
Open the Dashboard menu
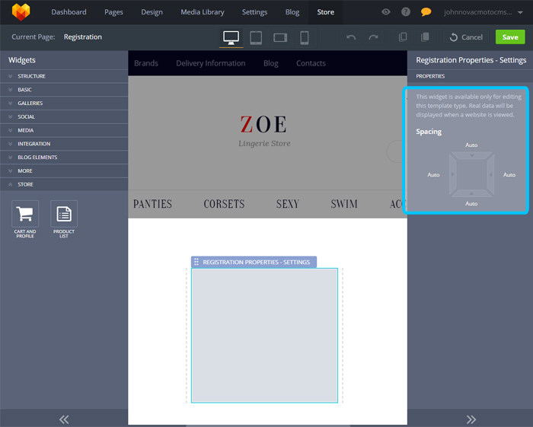pos(69,12)
